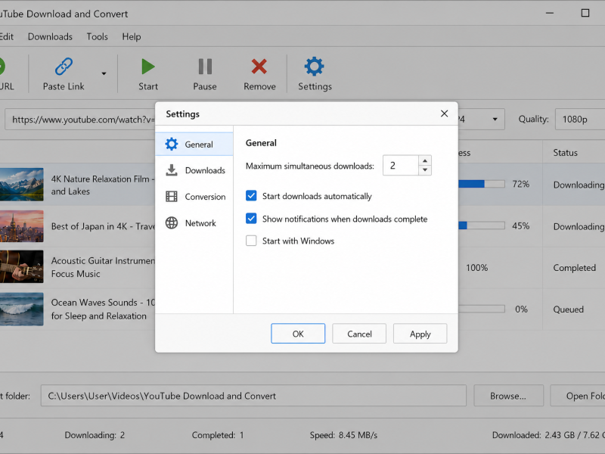Open Settings via the gear toolbar icon
605x454 pixels.
[314, 67]
